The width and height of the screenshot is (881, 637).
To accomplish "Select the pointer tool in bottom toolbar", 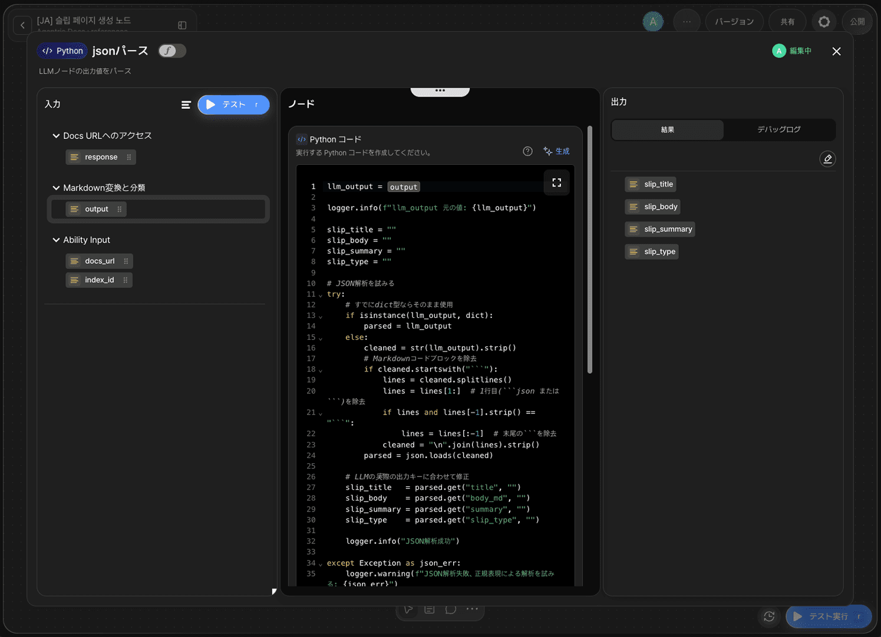I will tap(408, 609).
